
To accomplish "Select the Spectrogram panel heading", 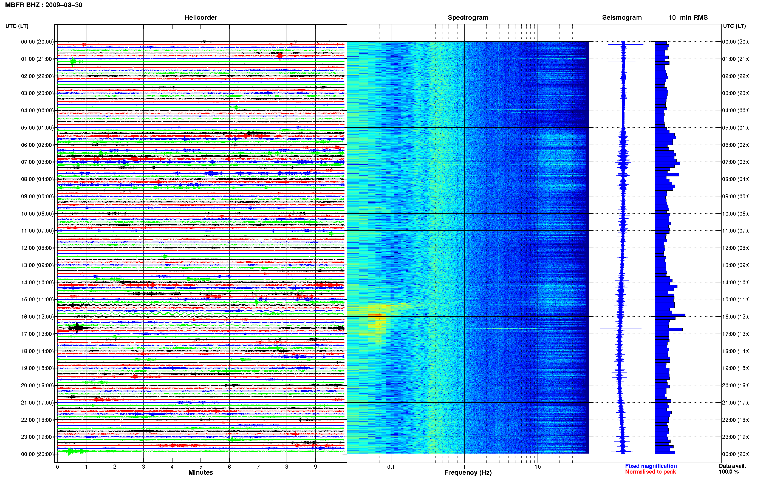I will click(468, 18).
